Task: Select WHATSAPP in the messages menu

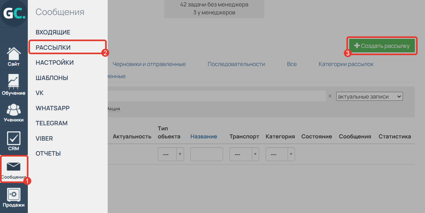Action: tap(52, 108)
